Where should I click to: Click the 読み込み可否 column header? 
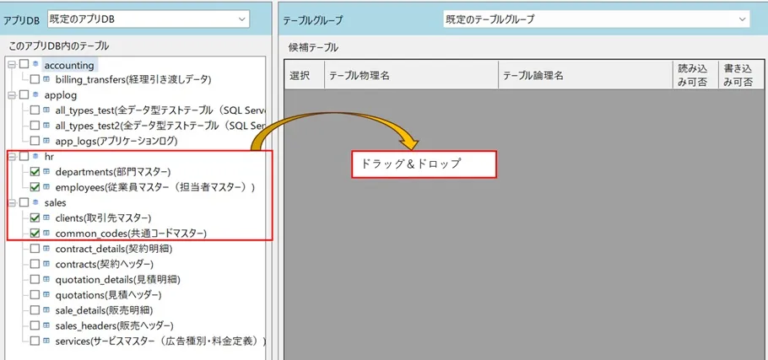695,75
